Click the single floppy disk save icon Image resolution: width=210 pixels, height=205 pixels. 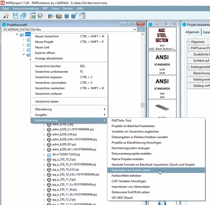[15, 16]
